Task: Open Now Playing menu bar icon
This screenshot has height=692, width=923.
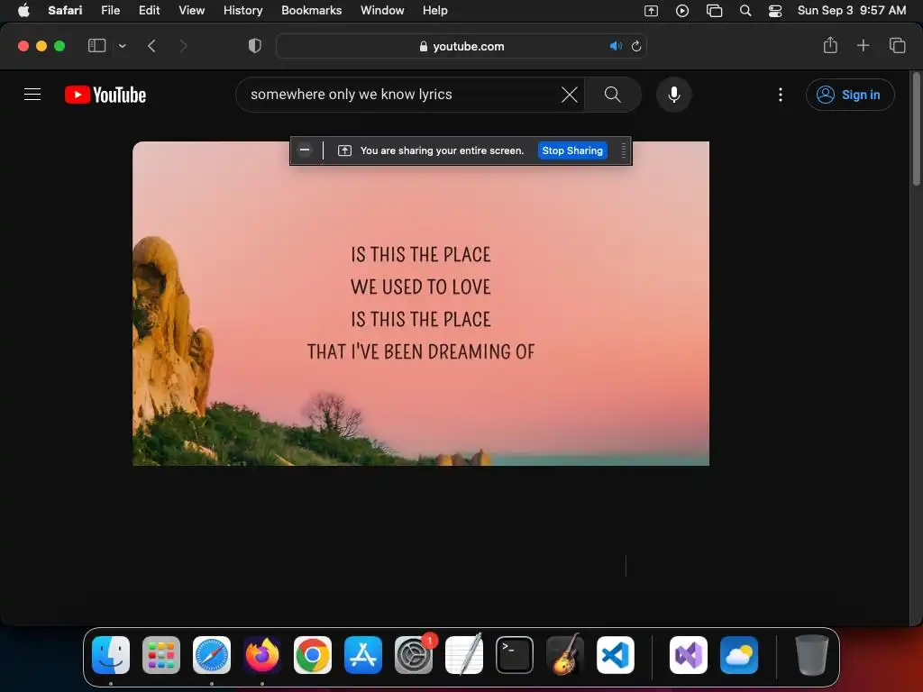Action: point(682,11)
